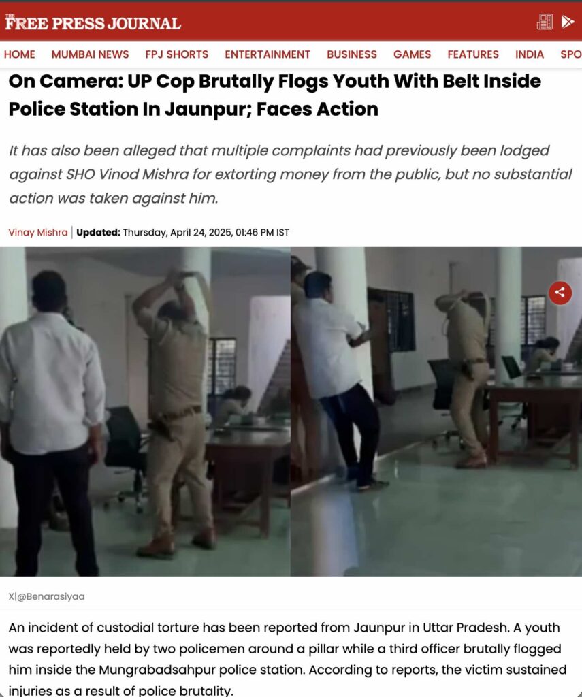Image resolution: width=582 pixels, height=697 pixels.
Task: Open author Vinay Mishra's profile link
Action: point(38,233)
